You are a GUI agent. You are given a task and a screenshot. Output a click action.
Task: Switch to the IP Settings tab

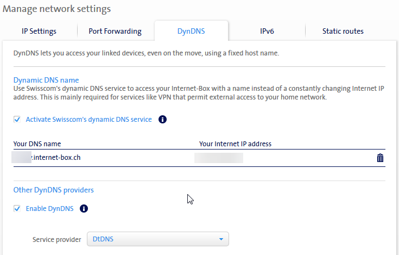click(x=39, y=31)
